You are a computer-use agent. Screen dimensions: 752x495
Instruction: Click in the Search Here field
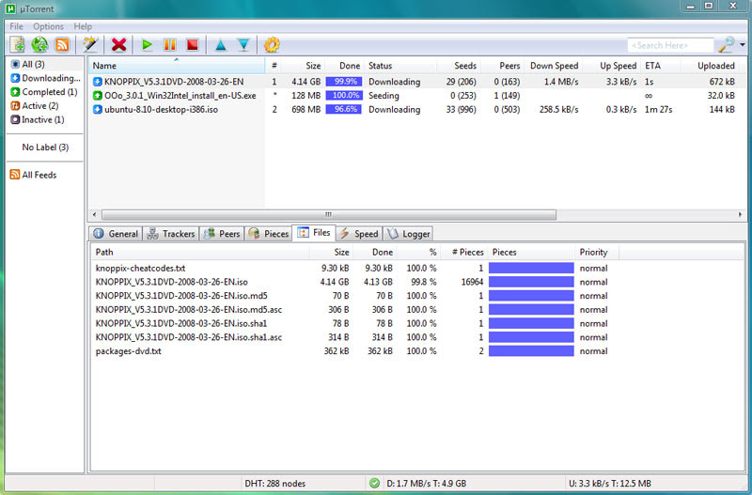point(670,45)
